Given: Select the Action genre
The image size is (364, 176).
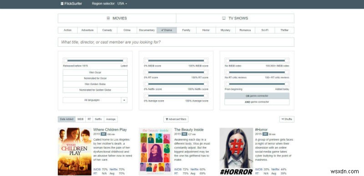Looking at the screenshot, I should point(67,30).
